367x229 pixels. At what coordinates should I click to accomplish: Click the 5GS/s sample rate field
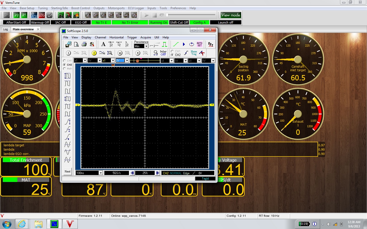point(117,173)
